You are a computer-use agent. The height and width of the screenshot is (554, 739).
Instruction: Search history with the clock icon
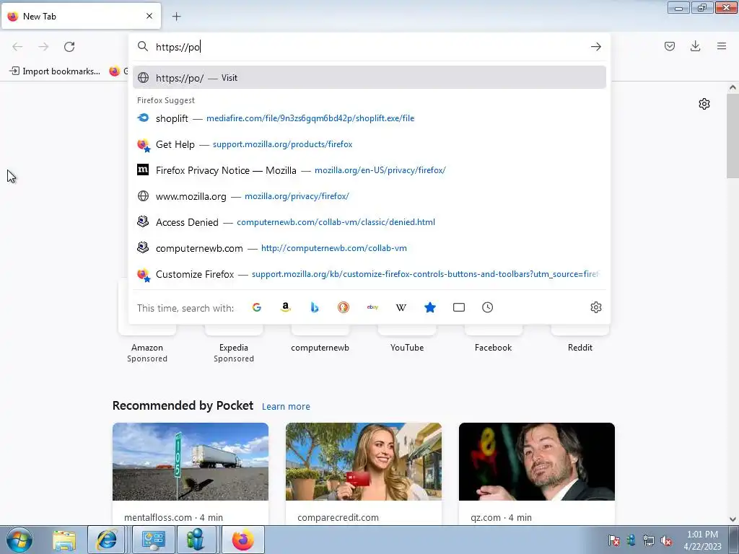487,307
